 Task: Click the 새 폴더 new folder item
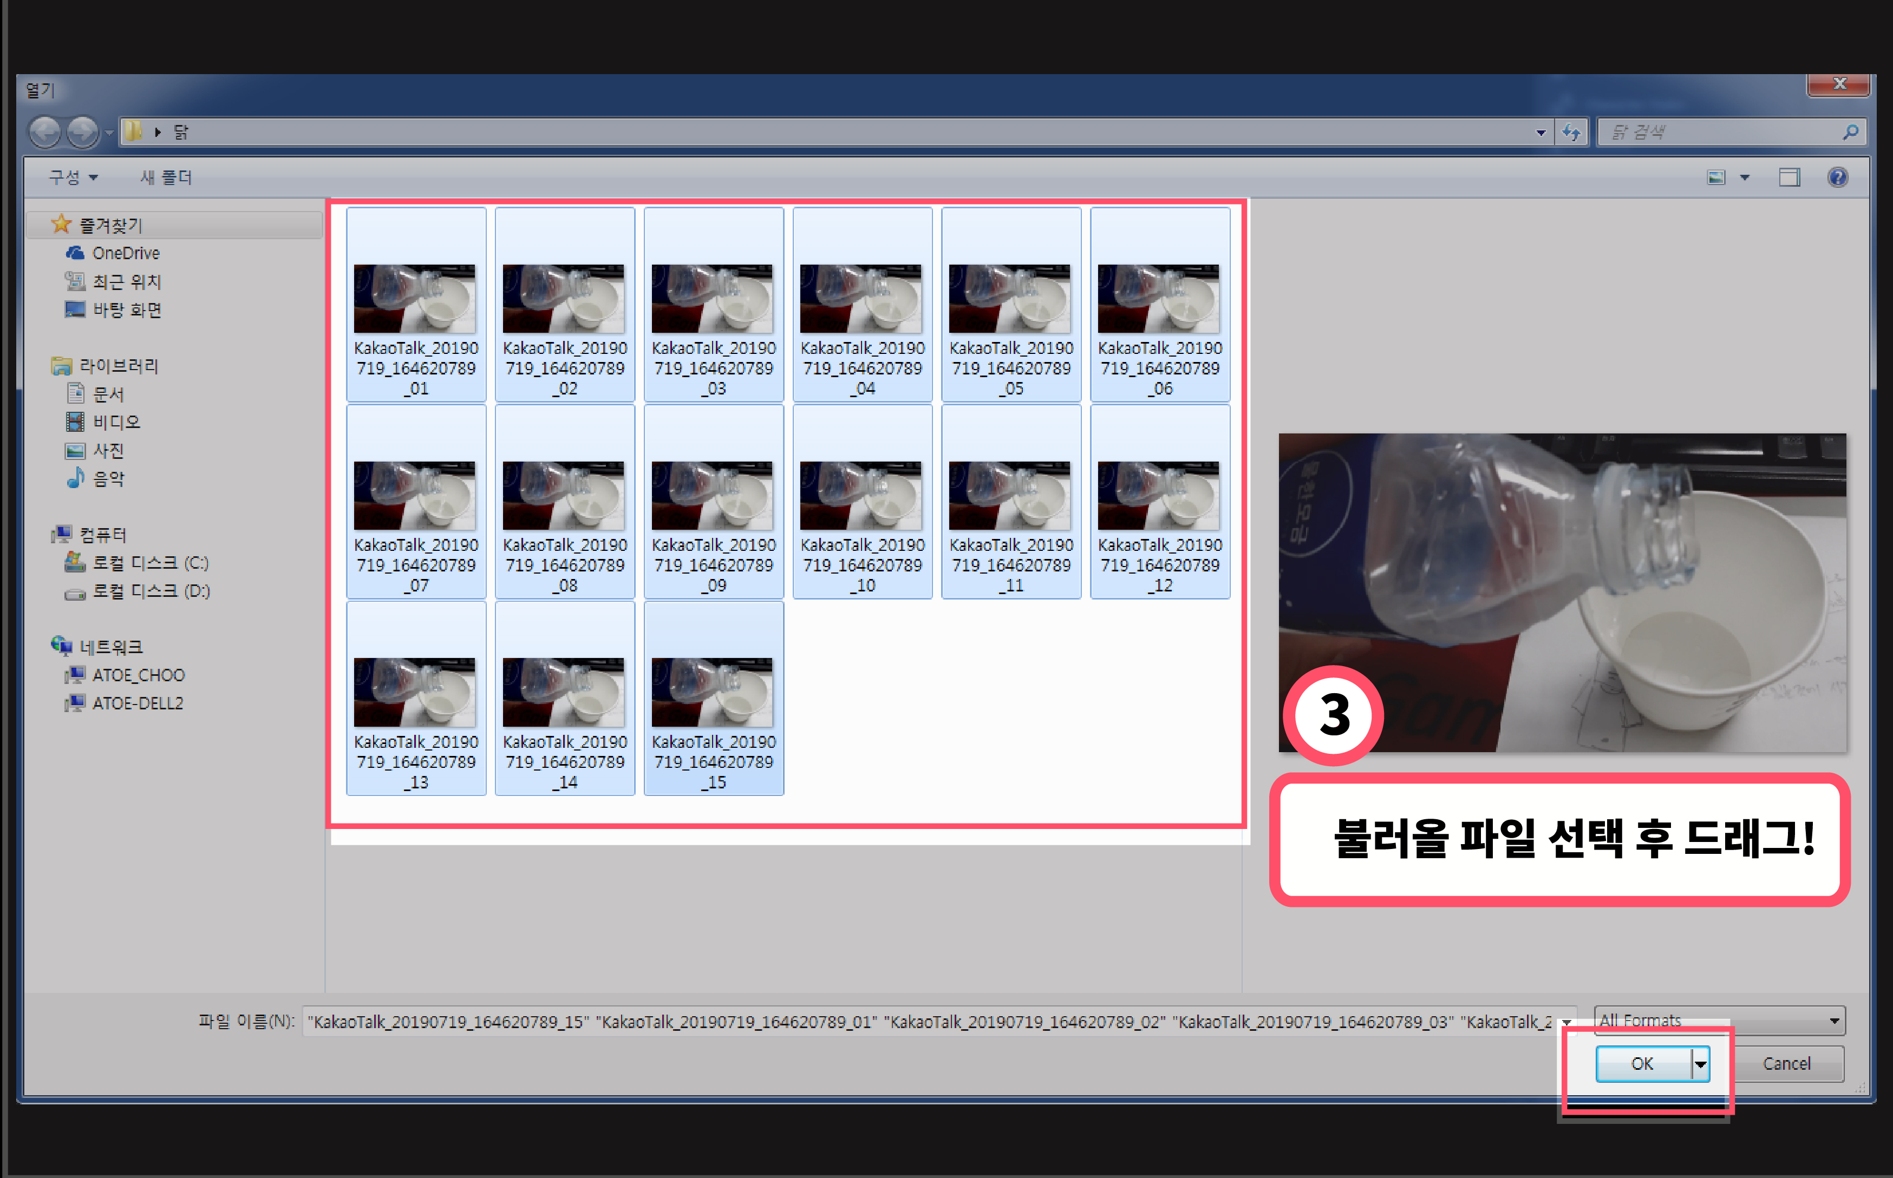point(166,177)
